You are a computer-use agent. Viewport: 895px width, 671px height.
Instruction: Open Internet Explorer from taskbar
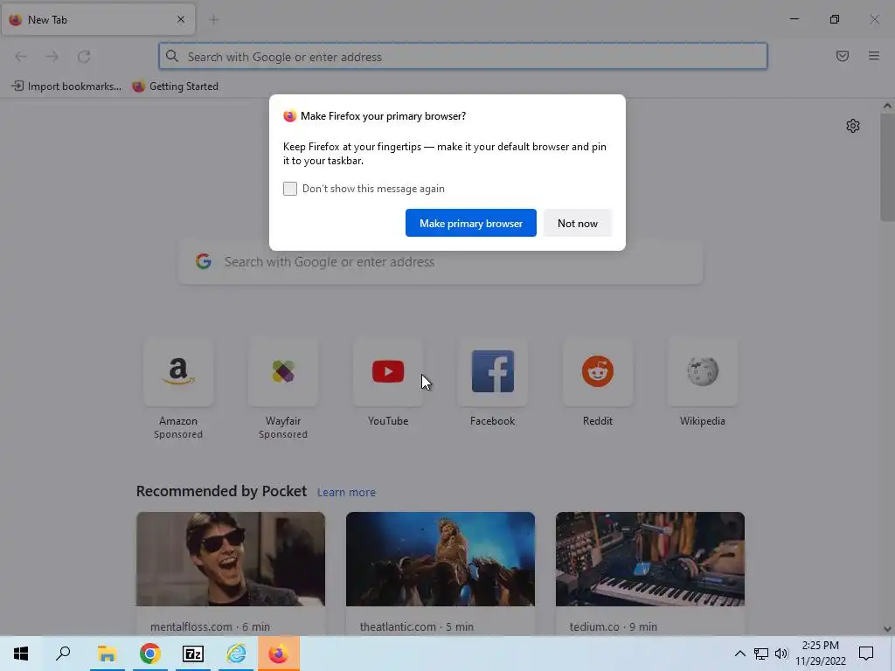236,654
